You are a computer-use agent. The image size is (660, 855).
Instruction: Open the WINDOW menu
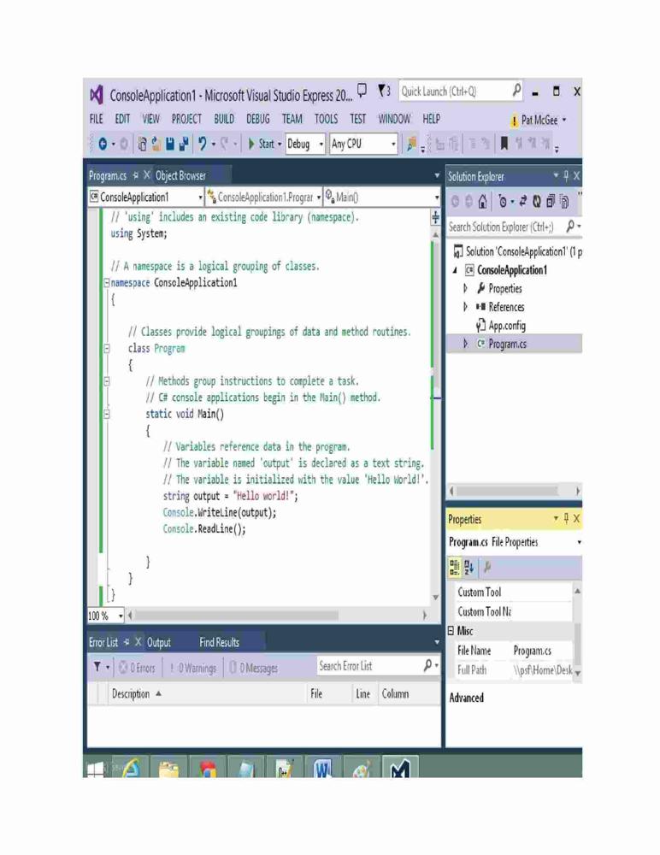point(394,119)
